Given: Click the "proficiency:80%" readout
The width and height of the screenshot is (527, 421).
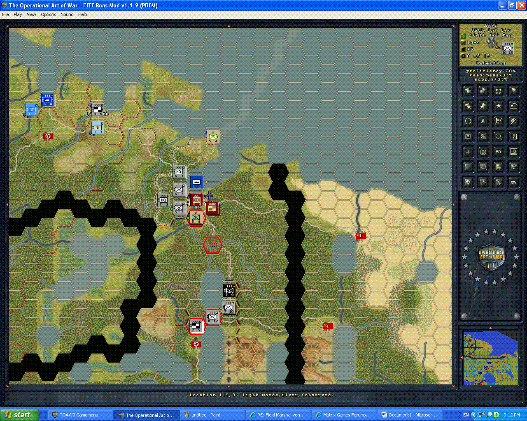Looking at the screenshot, I should tap(491, 71).
